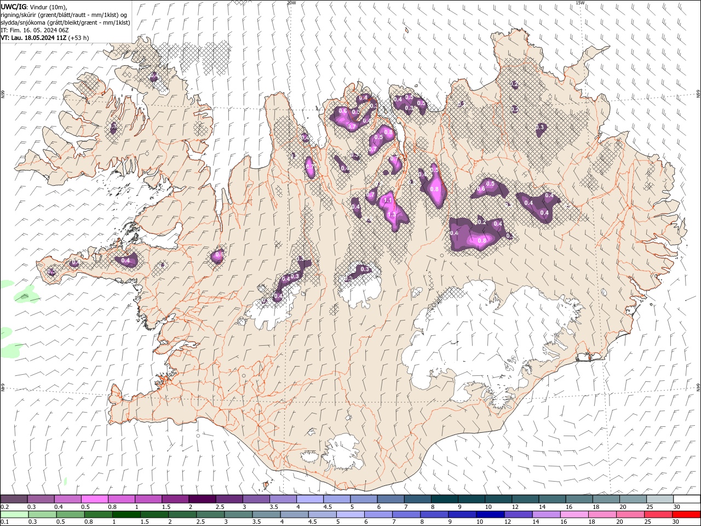This screenshot has width=701, height=526.
Task: Click the light grey 25 snow scale swatch
Action: point(660,499)
